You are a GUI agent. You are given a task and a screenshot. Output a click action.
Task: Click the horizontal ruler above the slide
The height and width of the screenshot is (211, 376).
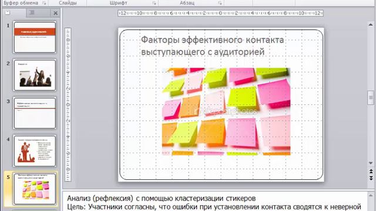pyautogui.click(x=221, y=13)
